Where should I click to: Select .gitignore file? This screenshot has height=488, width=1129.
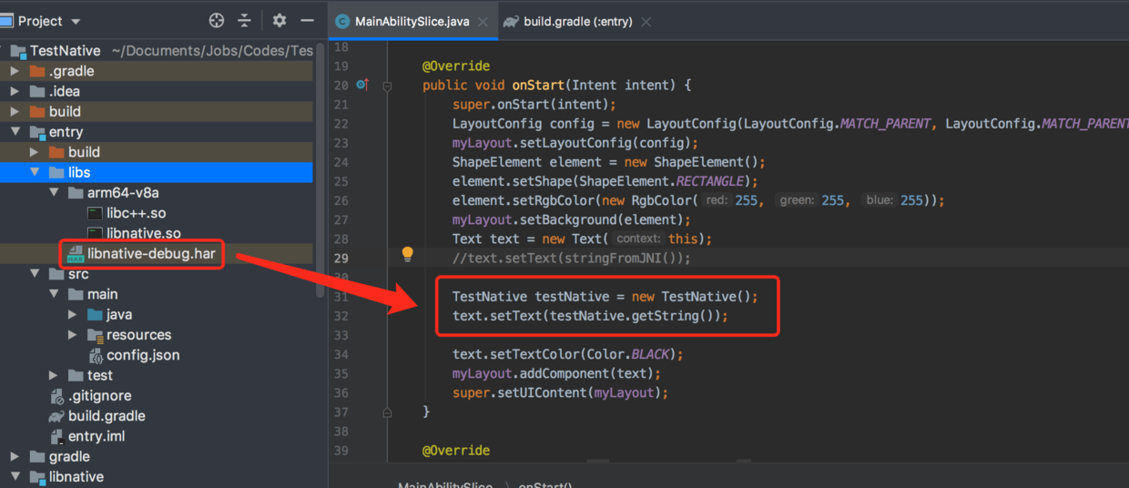coord(100,396)
